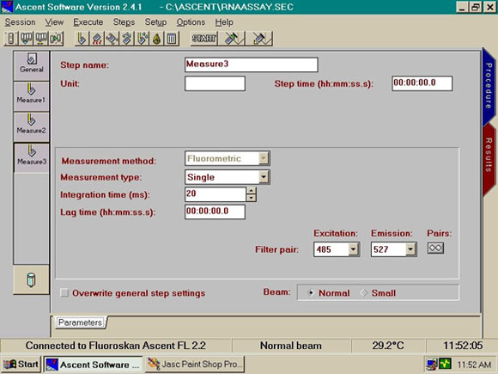Click the toolbar icon with blue down arrow

click(26, 39)
